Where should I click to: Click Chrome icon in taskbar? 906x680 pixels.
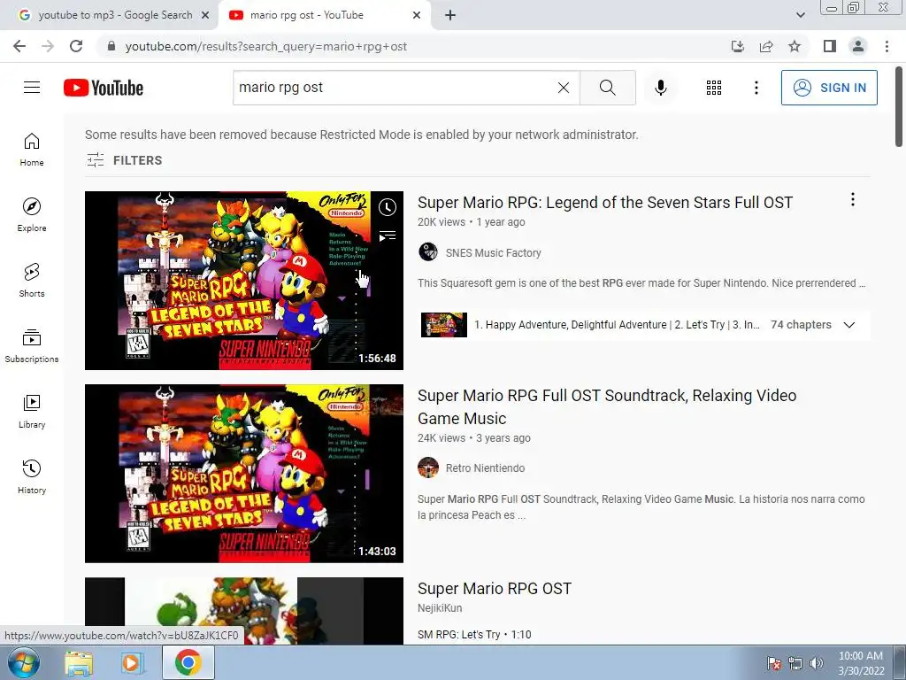[188, 662]
